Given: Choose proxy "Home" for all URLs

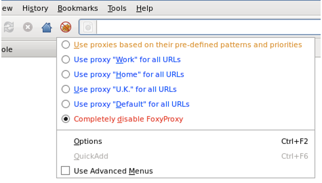Looking at the screenshot, I should click(66, 75).
